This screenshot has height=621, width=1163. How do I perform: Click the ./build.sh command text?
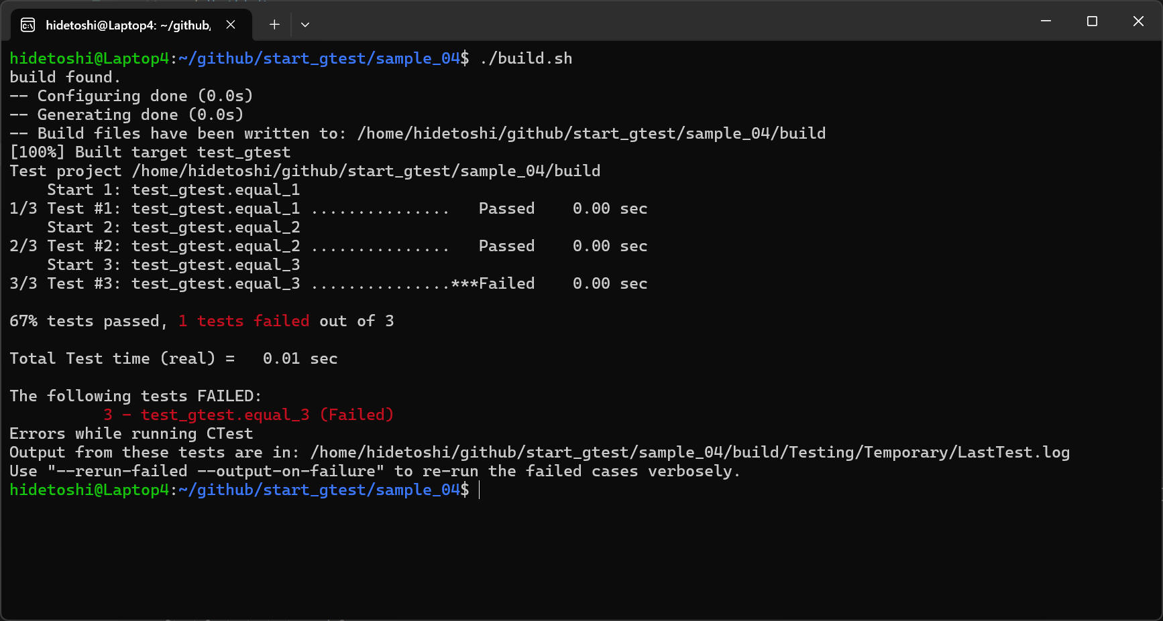click(x=526, y=58)
